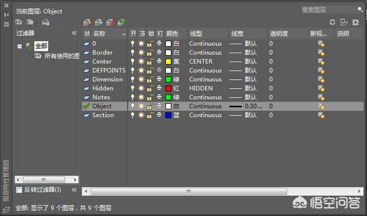Open palette properties icon on left strip
The image size is (367, 216).
tap(6, 24)
